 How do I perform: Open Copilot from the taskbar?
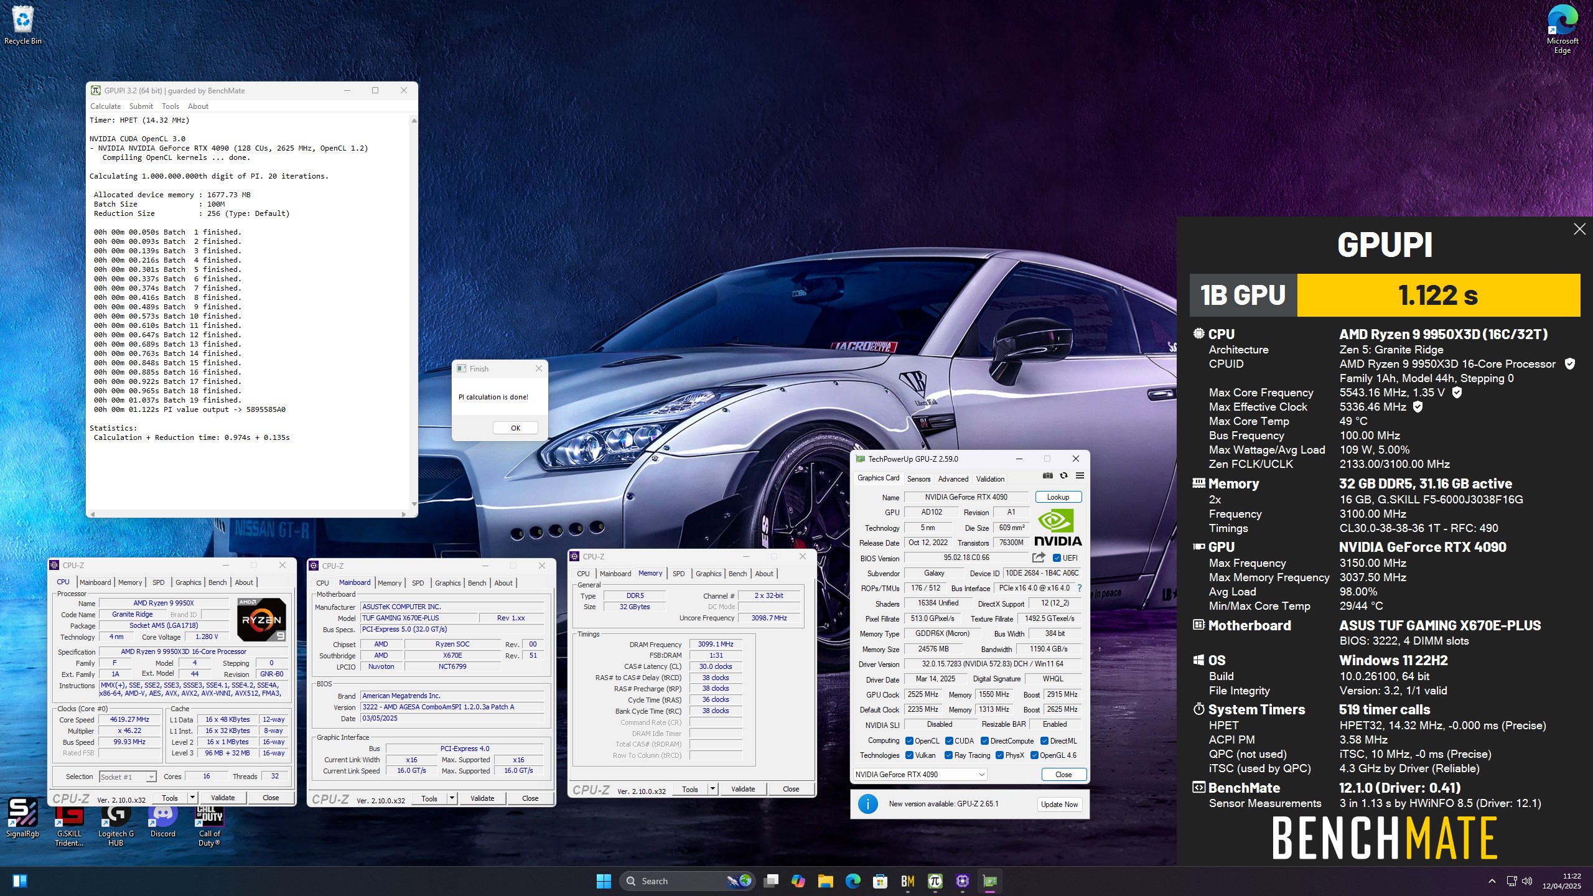tap(798, 881)
